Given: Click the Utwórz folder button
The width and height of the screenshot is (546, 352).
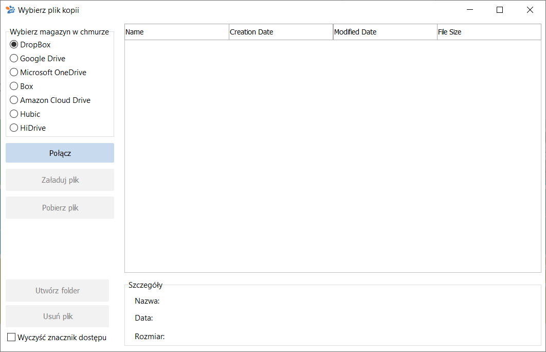Looking at the screenshot, I should (x=58, y=291).
